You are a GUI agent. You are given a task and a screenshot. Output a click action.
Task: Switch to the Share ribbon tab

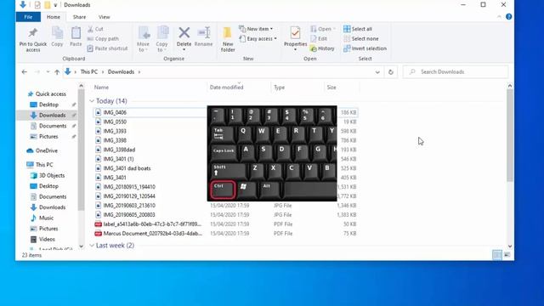79,17
